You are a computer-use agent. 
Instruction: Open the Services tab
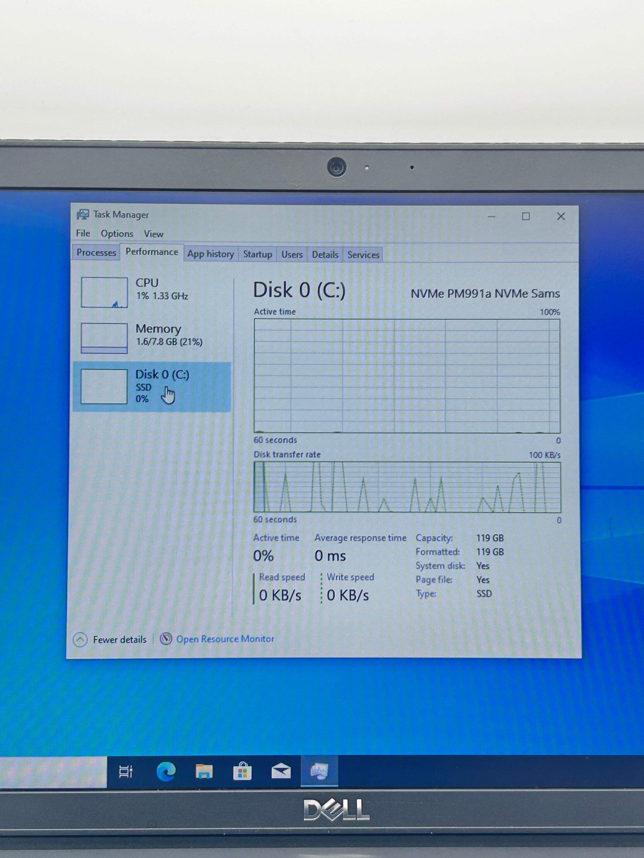(363, 255)
